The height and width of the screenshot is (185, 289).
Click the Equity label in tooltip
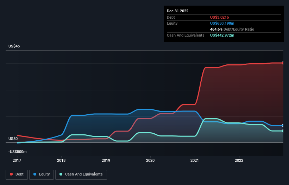pyautogui.click(x=172, y=23)
